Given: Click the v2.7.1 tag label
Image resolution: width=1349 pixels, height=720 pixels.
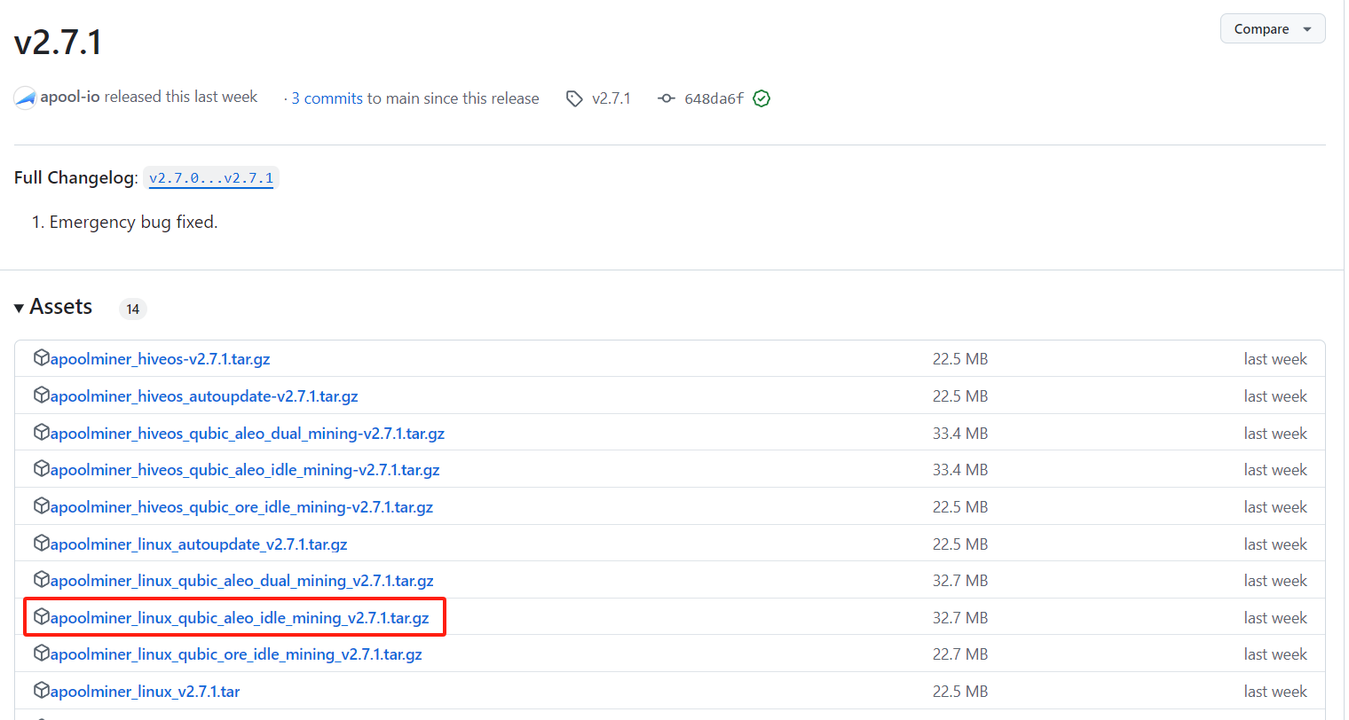Looking at the screenshot, I should click(611, 98).
